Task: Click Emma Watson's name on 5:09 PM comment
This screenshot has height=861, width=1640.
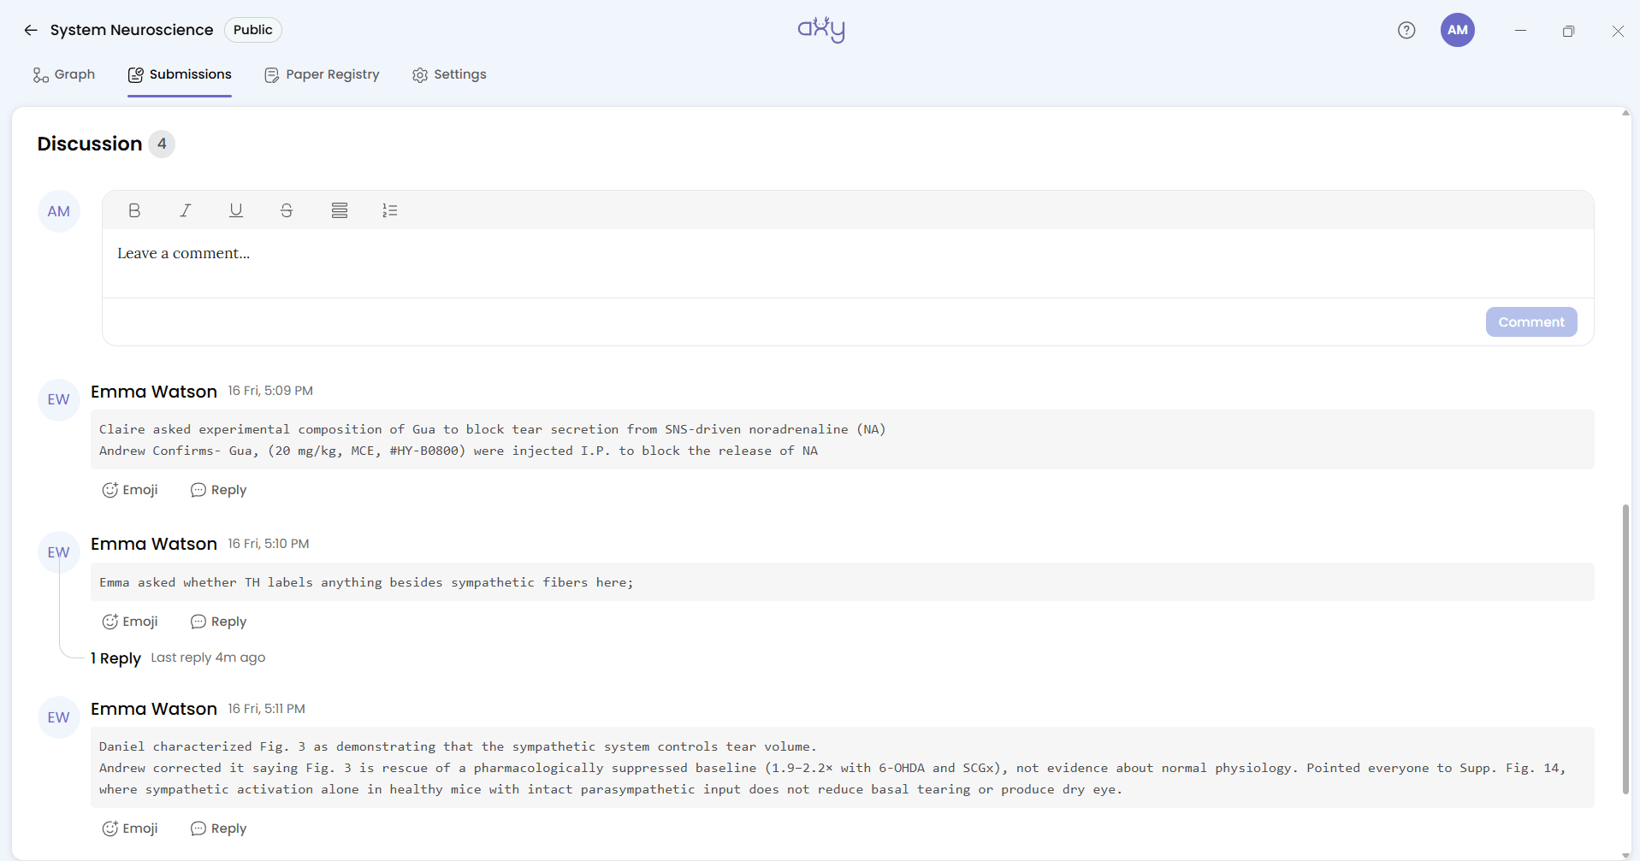Action: (154, 392)
